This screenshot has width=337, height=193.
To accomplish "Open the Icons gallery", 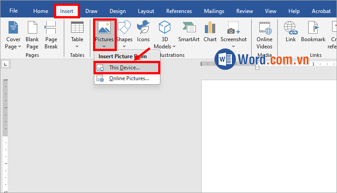I will [143, 29].
